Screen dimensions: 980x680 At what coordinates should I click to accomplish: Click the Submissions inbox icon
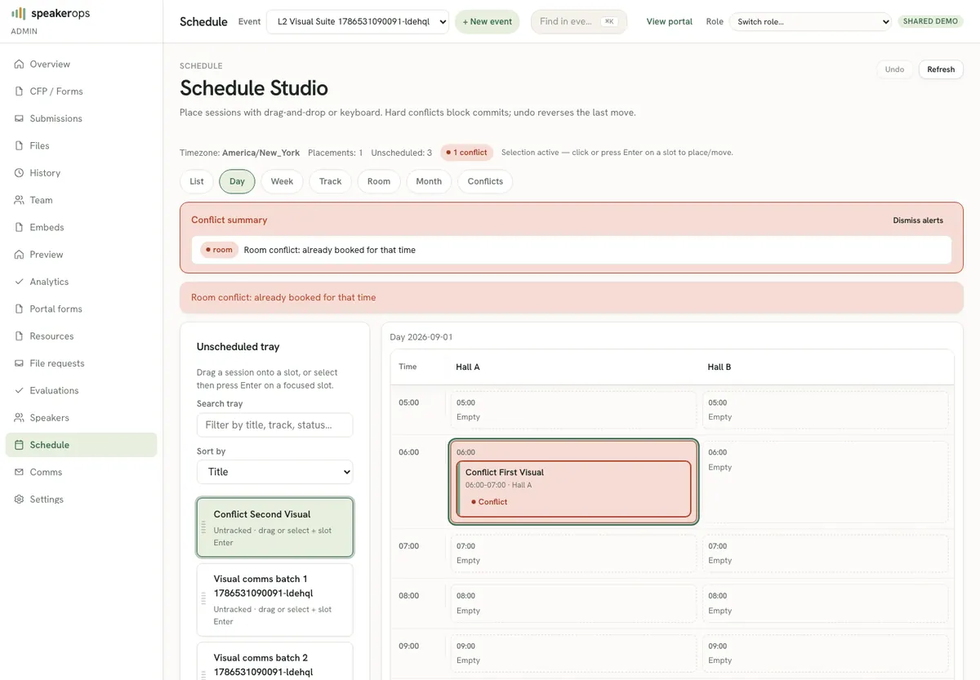20,118
